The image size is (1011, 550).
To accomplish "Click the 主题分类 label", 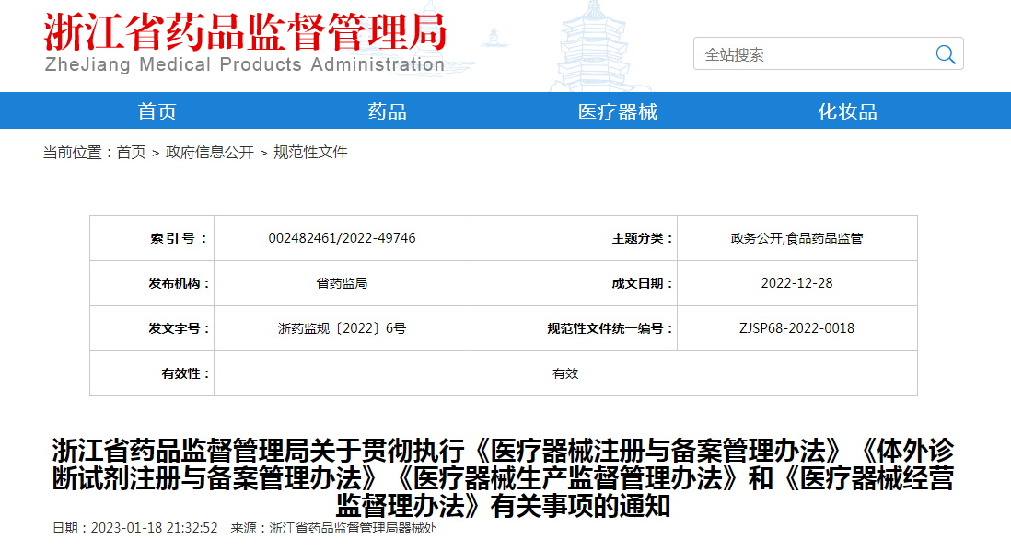I will pos(642,238).
